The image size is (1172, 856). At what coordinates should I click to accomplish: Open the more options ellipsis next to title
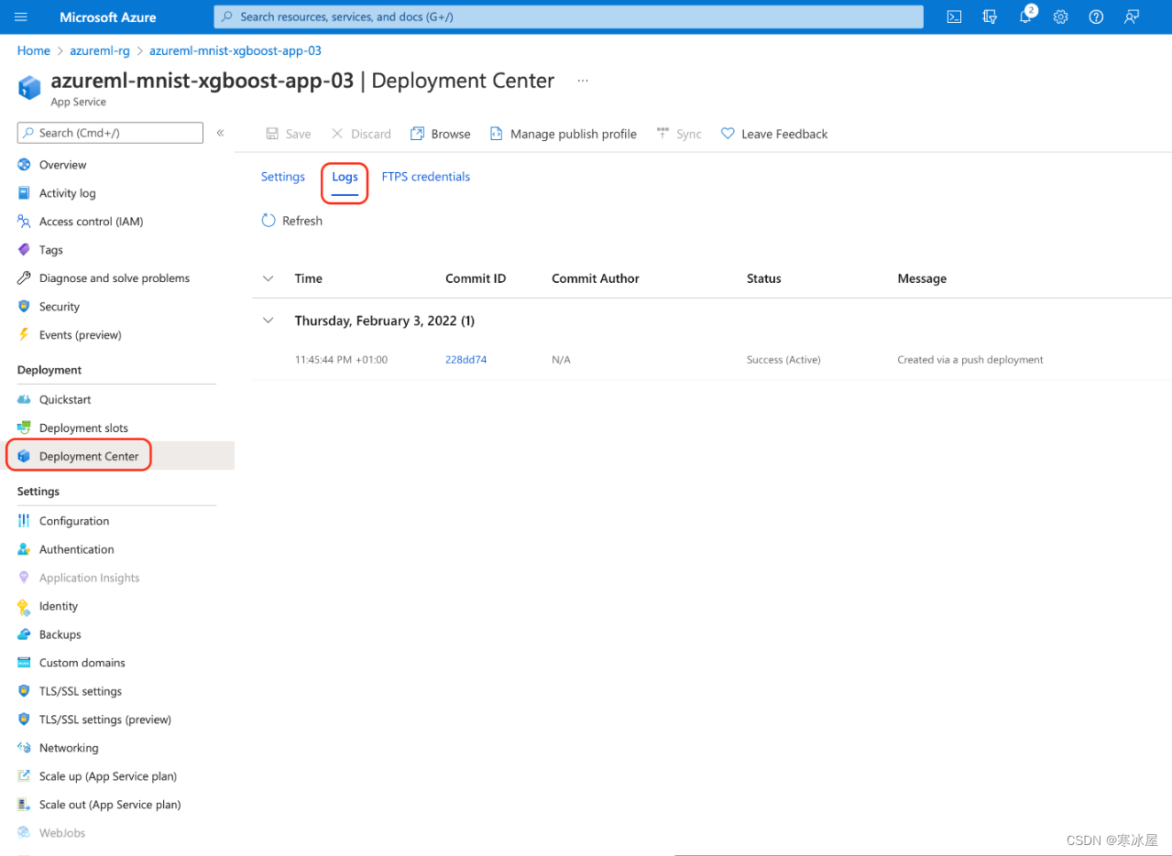click(x=582, y=81)
